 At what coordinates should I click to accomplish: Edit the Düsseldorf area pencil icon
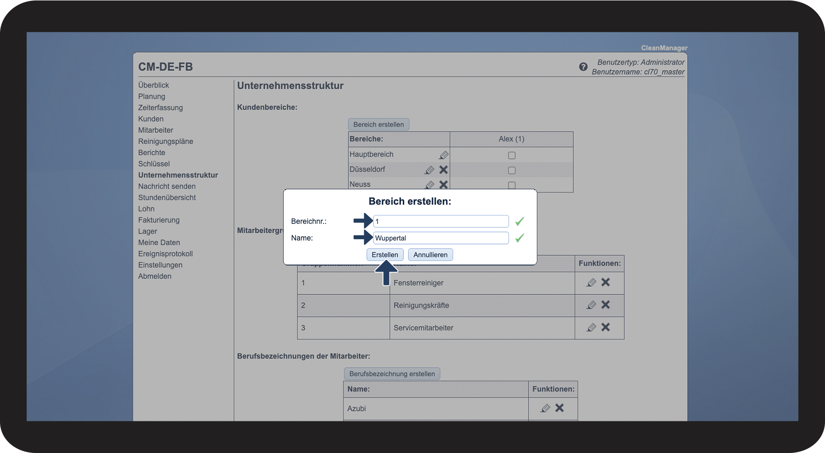point(430,170)
